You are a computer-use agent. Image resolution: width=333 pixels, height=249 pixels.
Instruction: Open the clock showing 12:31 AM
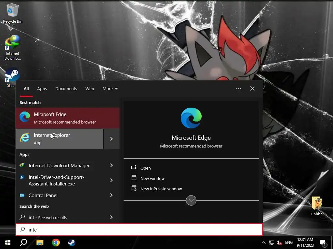[305, 243]
